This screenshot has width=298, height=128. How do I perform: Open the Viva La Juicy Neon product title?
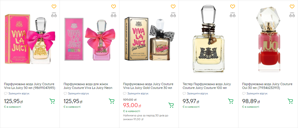click(x=88, y=86)
